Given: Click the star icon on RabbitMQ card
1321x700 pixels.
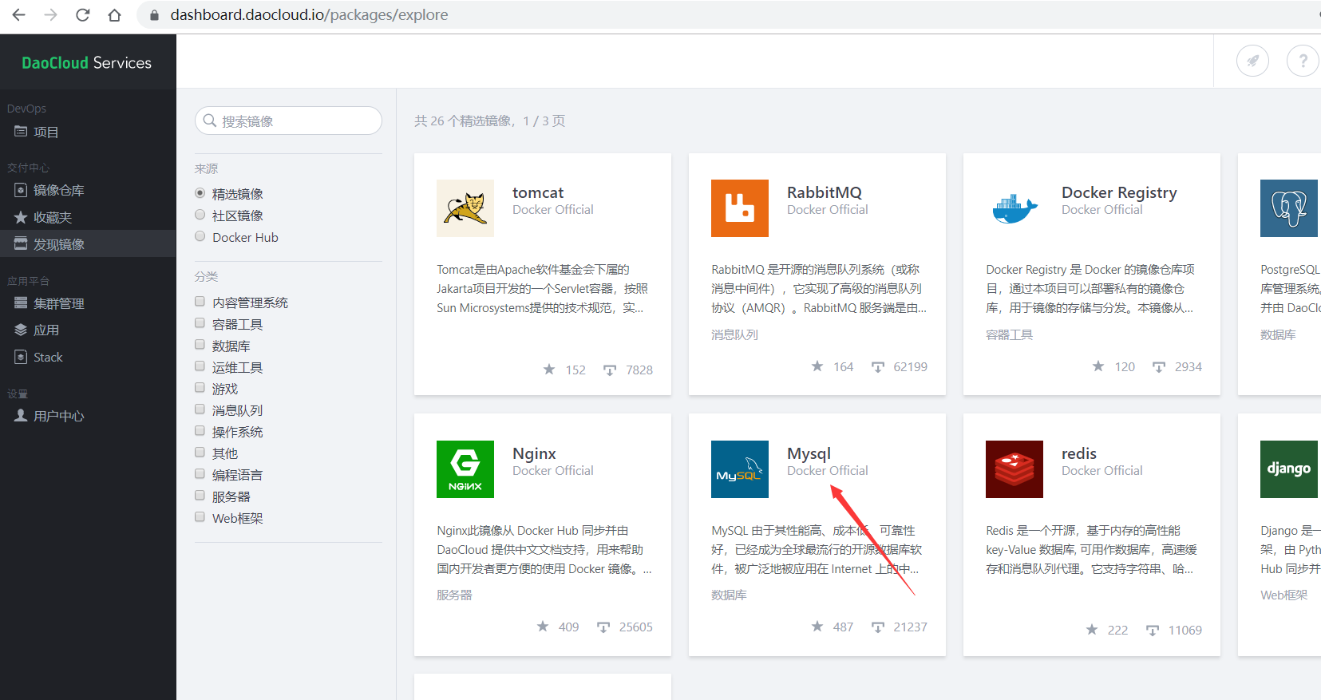Looking at the screenshot, I should pos(817,366).
